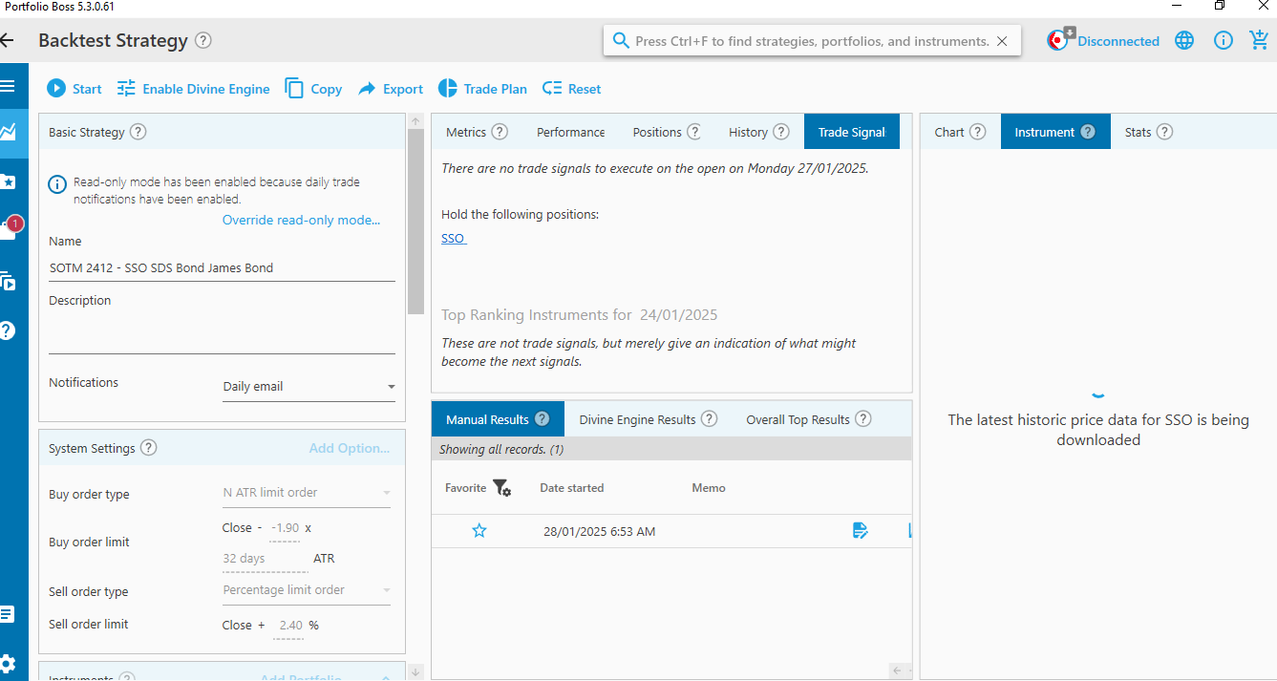1277x681 pixels.
Task: Open the shopping cart icon
Action: coord(1259,40)
